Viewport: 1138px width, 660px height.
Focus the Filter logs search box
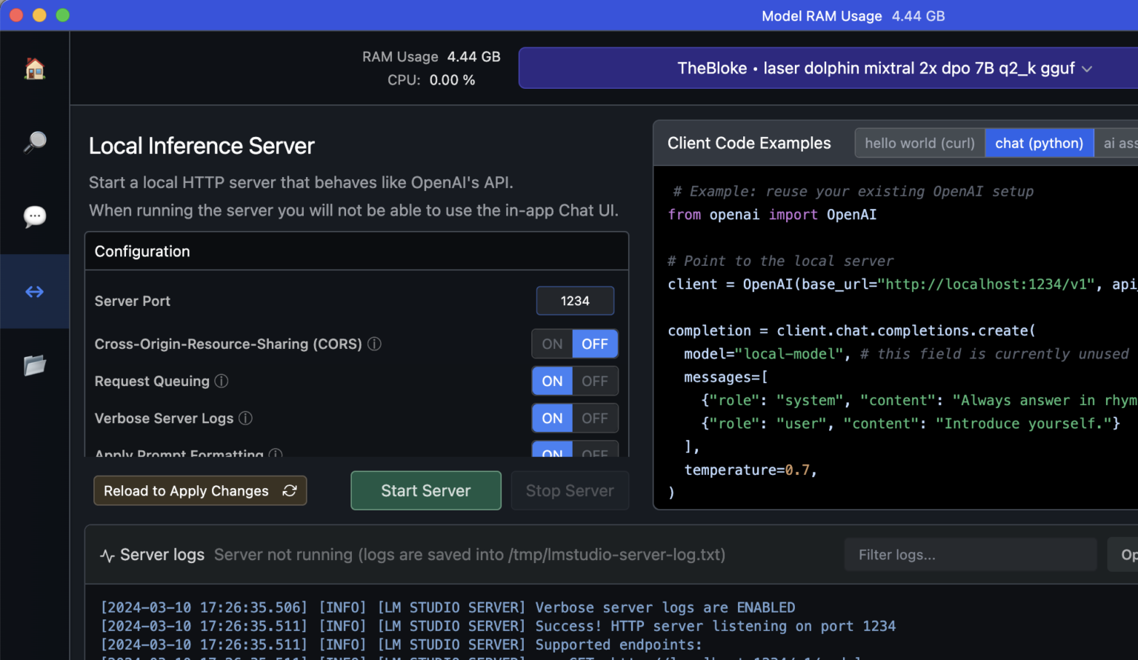click(x=970, y=555)
